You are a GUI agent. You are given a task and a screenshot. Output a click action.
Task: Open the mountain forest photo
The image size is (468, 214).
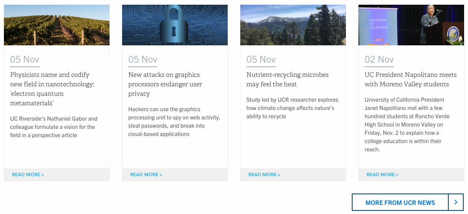293,25
